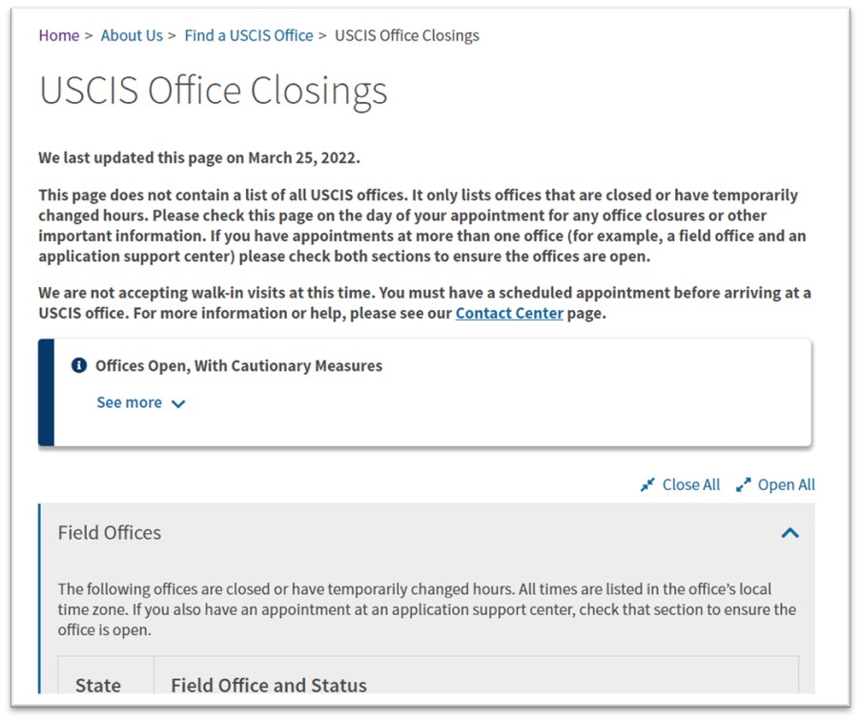Click the up chevron in Field Offices
This screenshot has height=721, width=861.
click(x=789, y=533)
